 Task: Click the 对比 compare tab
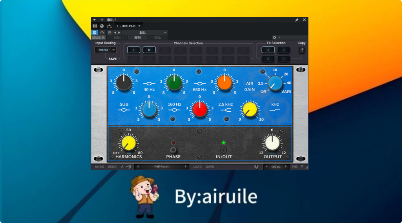pos(117,38)
